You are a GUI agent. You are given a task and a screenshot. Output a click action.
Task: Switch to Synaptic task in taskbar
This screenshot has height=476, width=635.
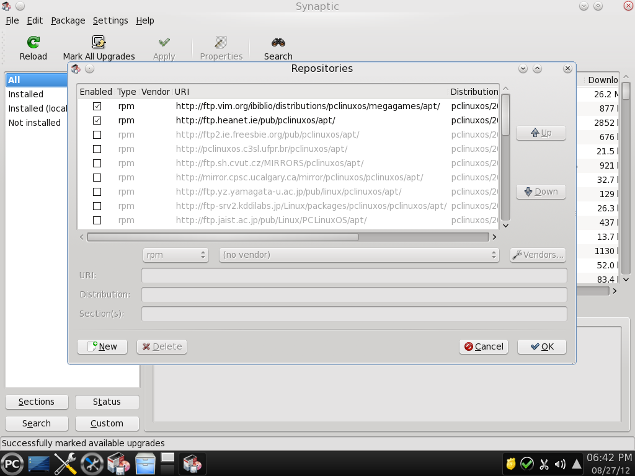(x=192, y=464)
